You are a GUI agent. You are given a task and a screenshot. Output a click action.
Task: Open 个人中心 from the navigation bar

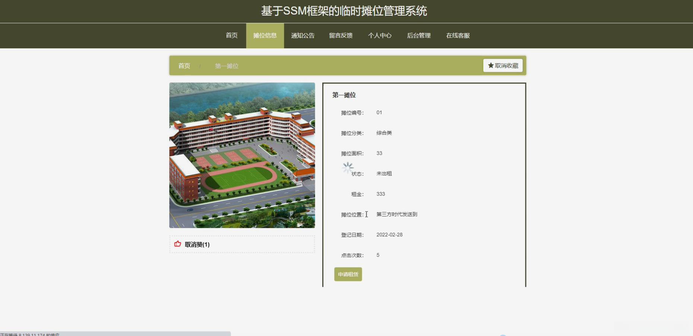[x=380, y=35]
